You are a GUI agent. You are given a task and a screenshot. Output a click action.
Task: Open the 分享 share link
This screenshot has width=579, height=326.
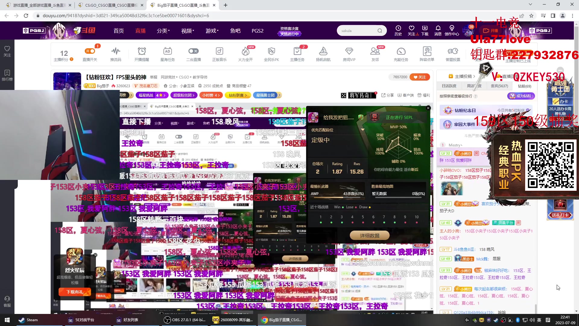(x=388, y=95)
